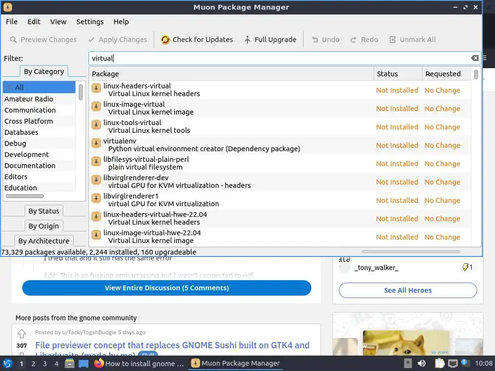The height and width of the screenshot is (371, 495).
Task: Click the package icon for libvirglrenderer1
Action: click(96, 198)
